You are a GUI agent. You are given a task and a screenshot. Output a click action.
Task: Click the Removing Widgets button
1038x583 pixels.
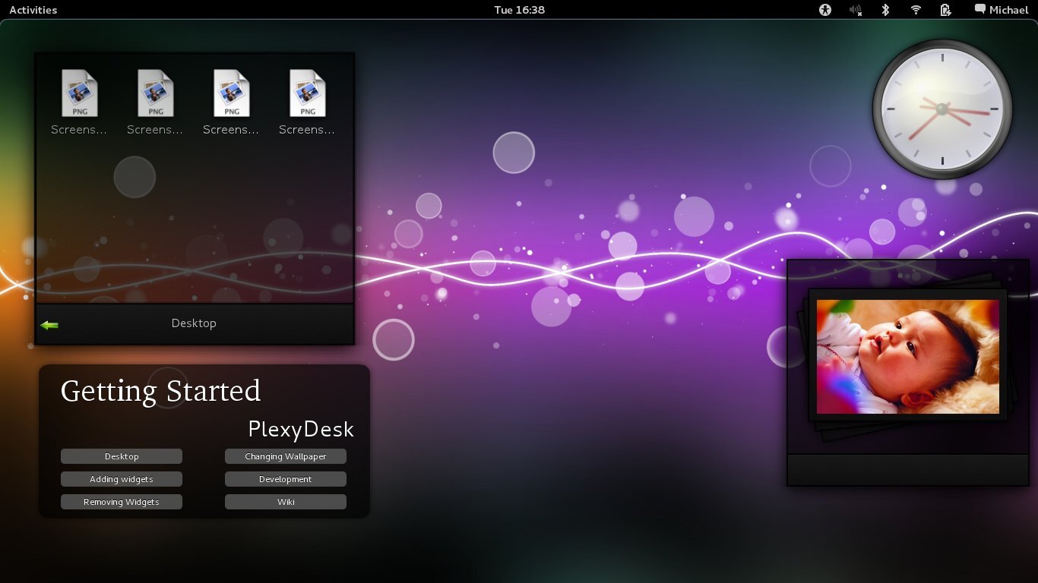122,502
